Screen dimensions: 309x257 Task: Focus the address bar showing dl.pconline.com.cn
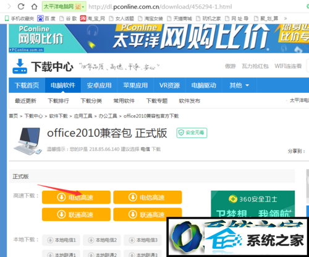pos(160,7)
